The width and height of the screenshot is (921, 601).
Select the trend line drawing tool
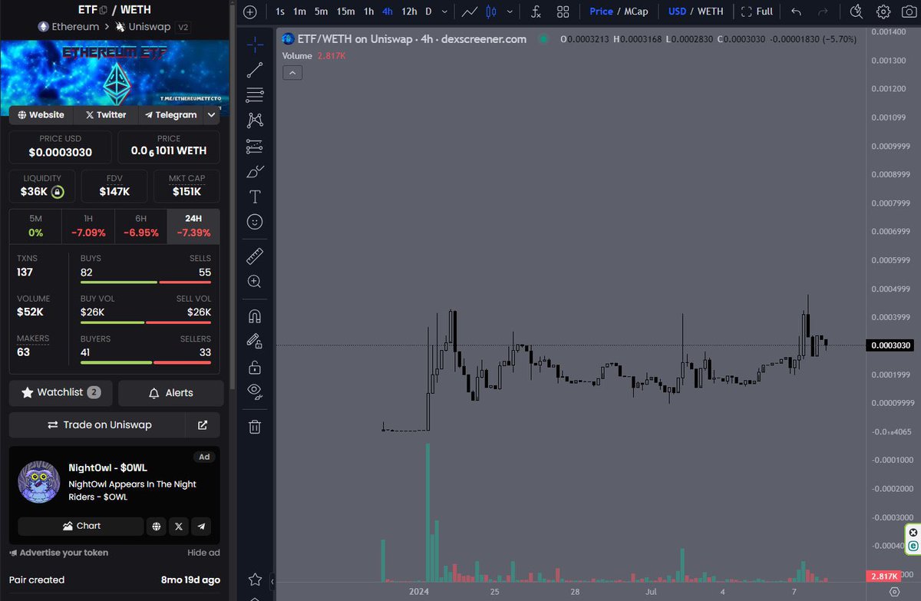(255, 70)
